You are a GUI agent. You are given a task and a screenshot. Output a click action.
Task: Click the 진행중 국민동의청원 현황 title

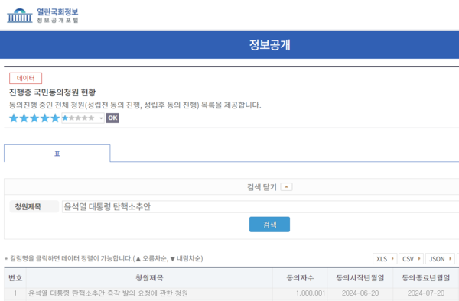coord(52,92)
